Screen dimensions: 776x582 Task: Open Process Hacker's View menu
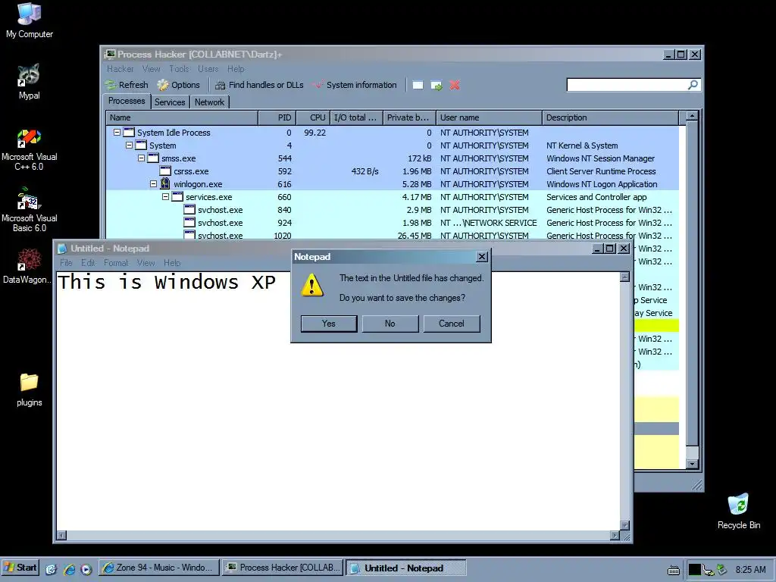(151, 69)
